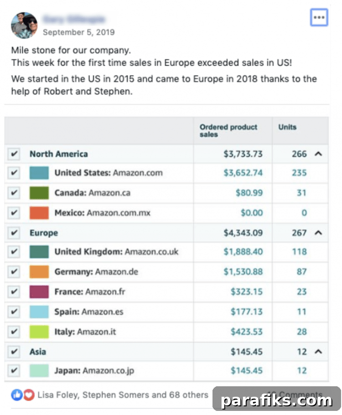Uncheck the North America checkbox
This screenshot has height=415, width=342.
click(14, 154)
